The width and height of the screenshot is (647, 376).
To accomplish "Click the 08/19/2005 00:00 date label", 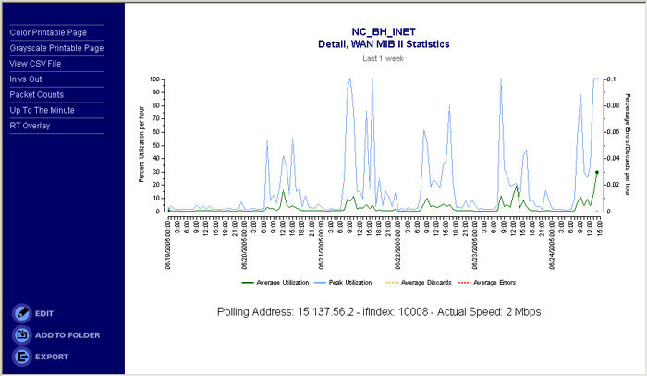I will point(168,245).
